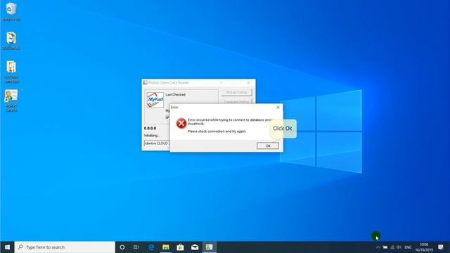Screen dimensions: 450x253
Task: Select the third desktop folder icon
Action: pos(11,72)
